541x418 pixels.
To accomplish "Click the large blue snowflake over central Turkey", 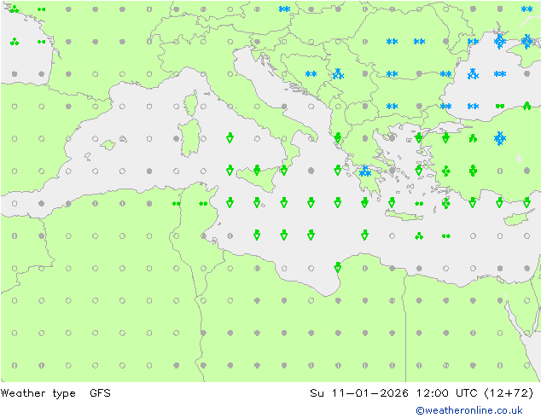I will (499, 138).
